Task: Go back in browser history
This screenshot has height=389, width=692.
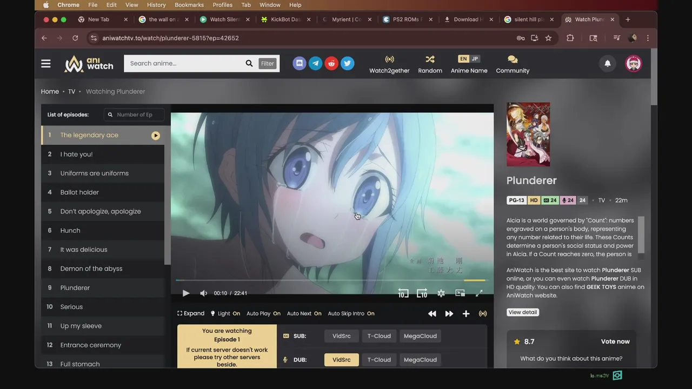Action: [x=44, y=38]
